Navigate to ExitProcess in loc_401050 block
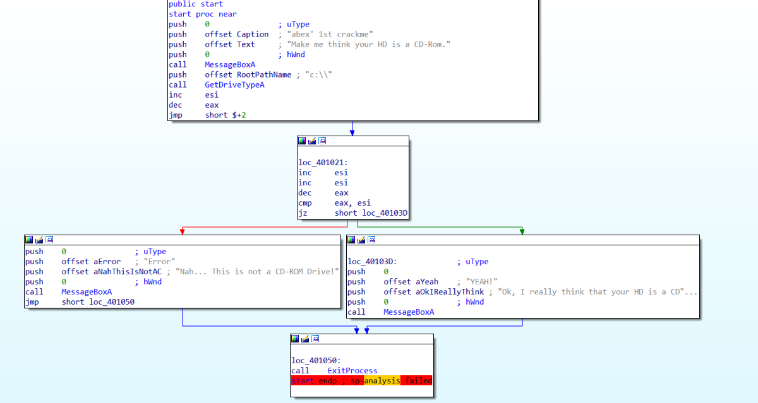The image size is (758, 403). [352, 370]
